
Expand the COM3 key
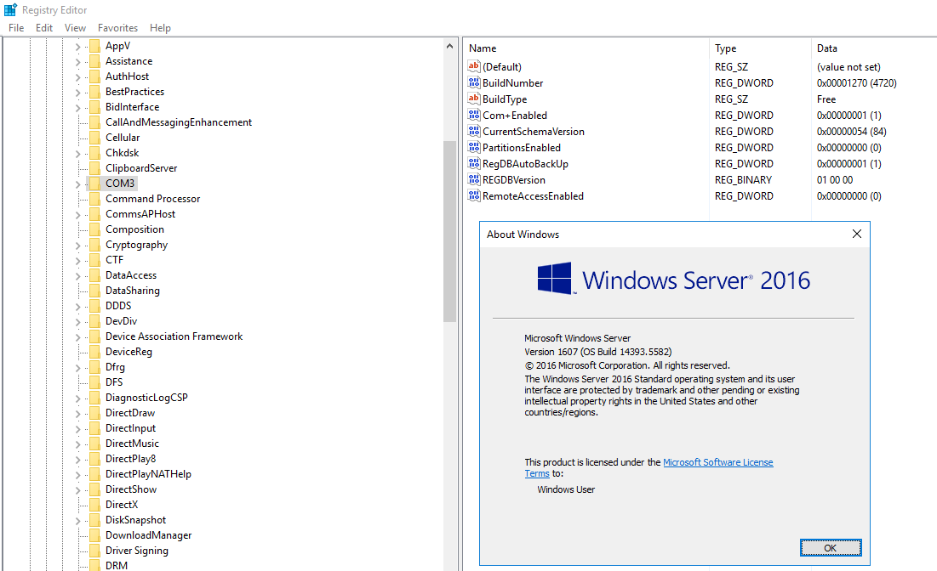pyautogui.click(x=77, y=184)
